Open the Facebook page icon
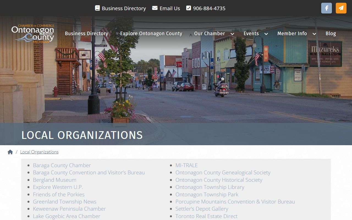Screen dimensions: 352x220 coord(326,8)
